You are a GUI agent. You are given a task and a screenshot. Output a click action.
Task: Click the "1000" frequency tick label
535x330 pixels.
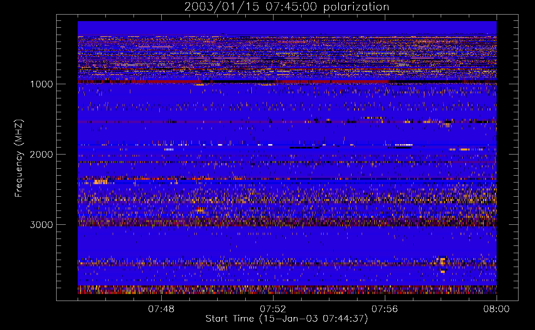point(41,84)
